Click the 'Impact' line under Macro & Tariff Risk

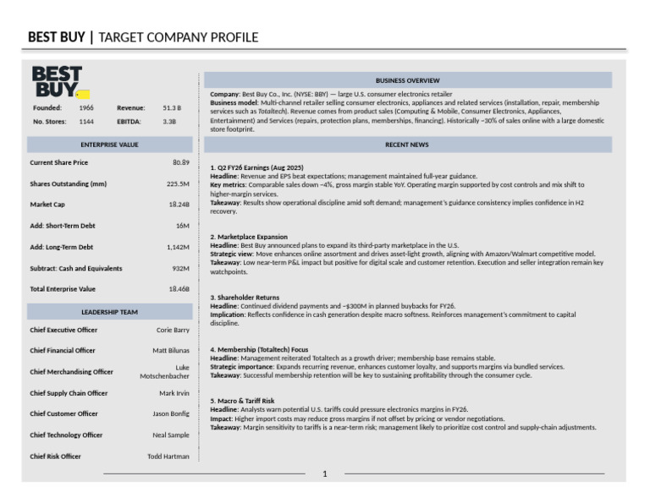(x=357, y=419)
